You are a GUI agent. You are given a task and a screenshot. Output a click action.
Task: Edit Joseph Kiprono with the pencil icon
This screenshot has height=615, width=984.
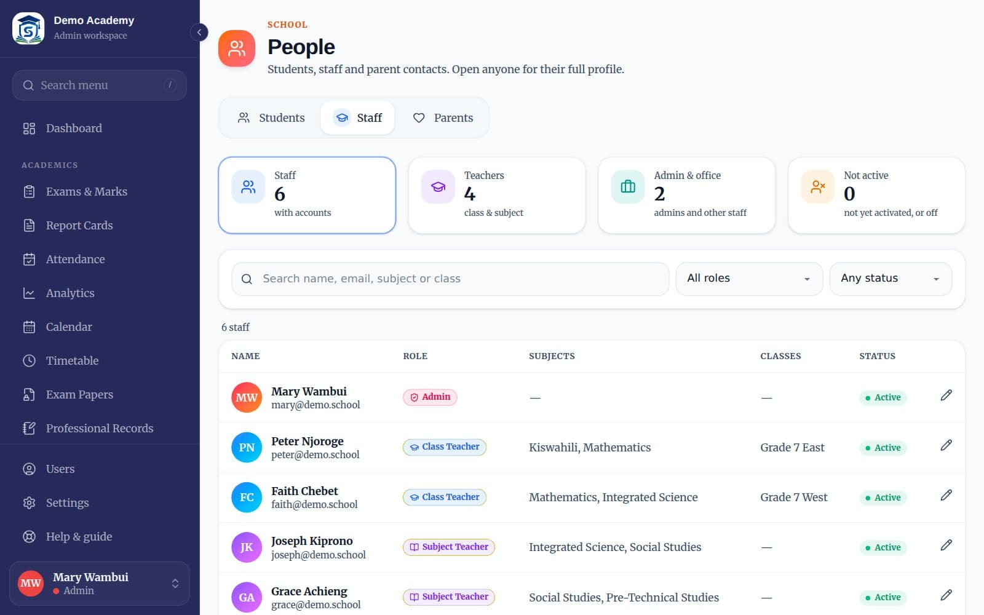tap(946, 545)
